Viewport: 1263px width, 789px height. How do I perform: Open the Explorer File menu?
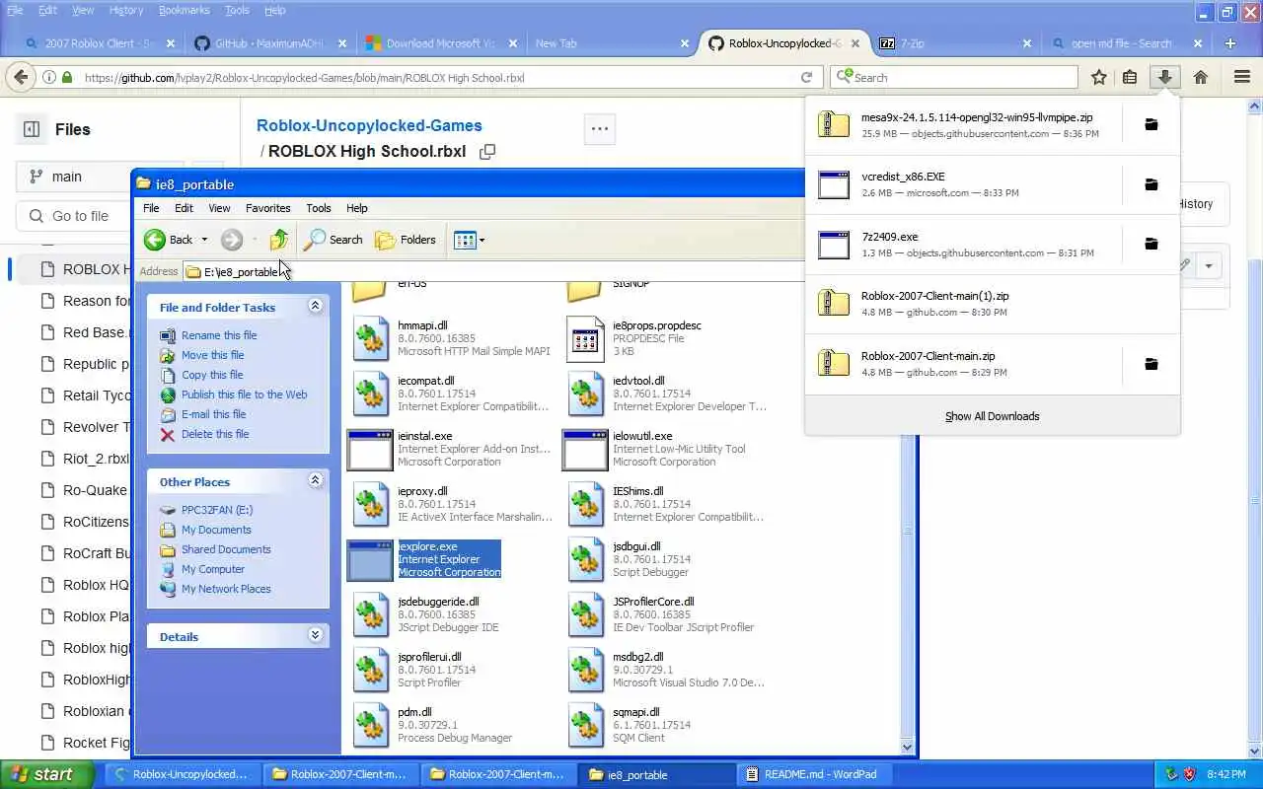[151, 208]
